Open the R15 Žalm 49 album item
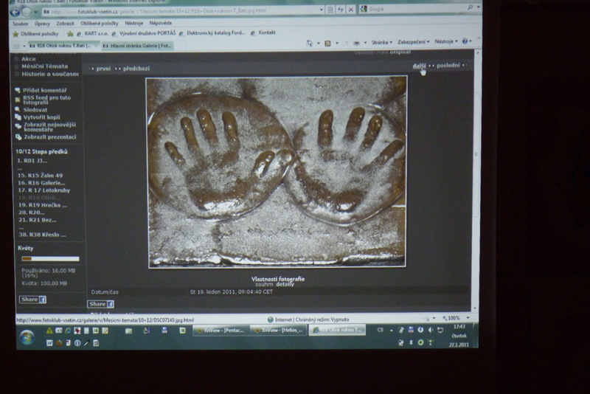Viewport: 590px width, 394px height. pos(43,176)
